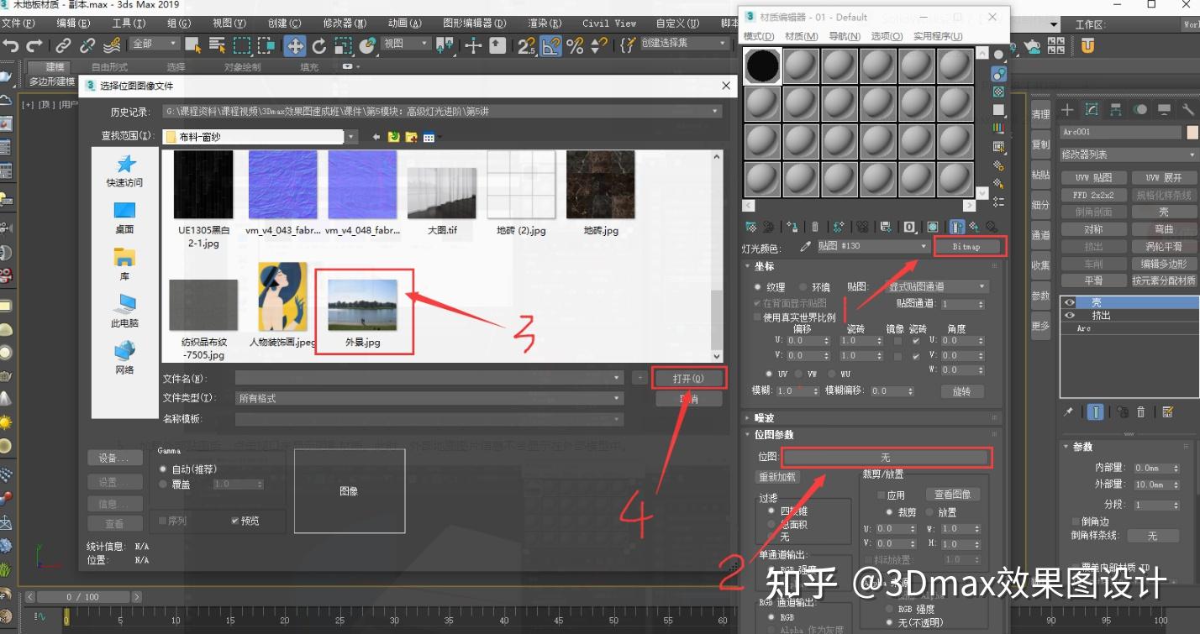Click the 打开 button to open the file
The height and width of the screenshot is (634, 1200).
click(689, 378)
